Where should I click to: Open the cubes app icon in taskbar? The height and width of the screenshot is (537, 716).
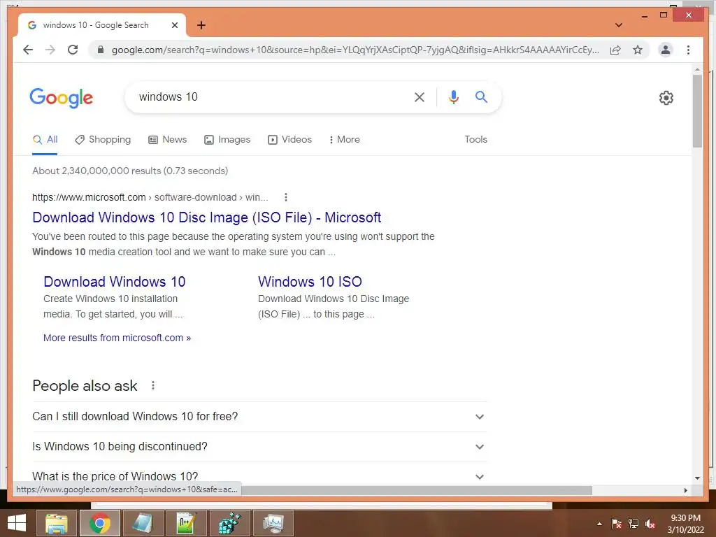(229, 523)
